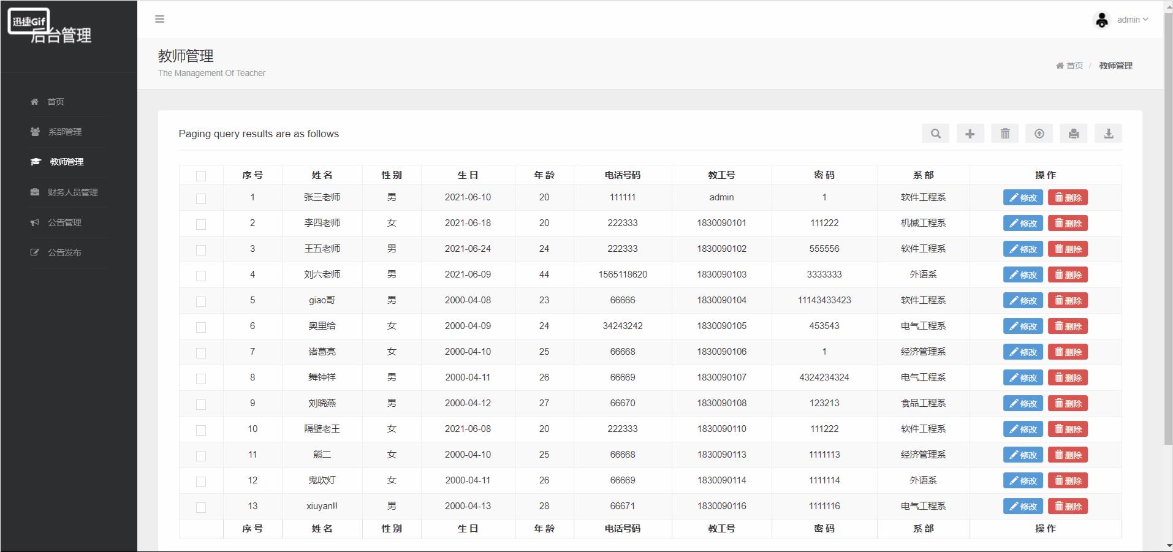The height and width of the screenshot is (552, 1173).
Task: Click 删除 for 王五老师
Action: [1068, 249]
